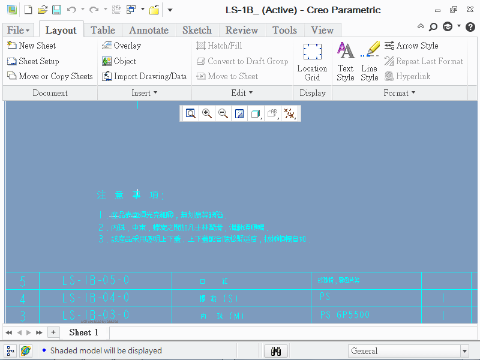Click the New Sheet button

[31, 46]
